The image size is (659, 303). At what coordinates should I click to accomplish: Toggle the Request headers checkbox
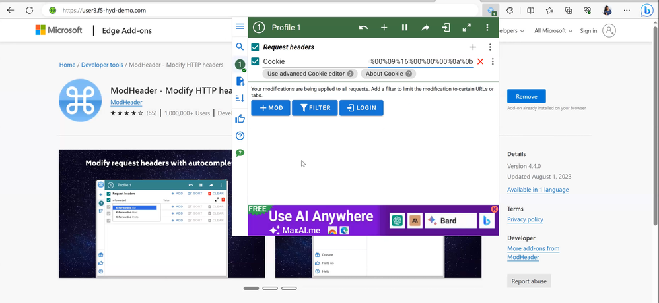click(x=255, y=47)
